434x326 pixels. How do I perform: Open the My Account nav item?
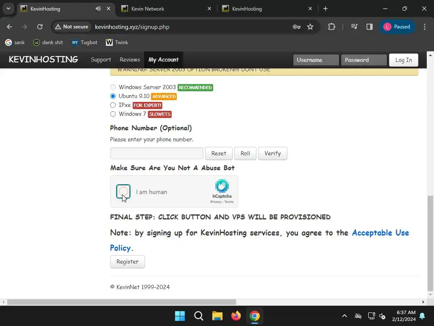[x=163, y=59]
